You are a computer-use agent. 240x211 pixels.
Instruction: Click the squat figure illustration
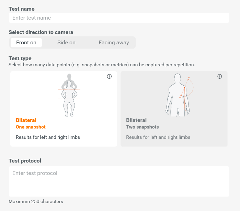click(x=69, y=95)
